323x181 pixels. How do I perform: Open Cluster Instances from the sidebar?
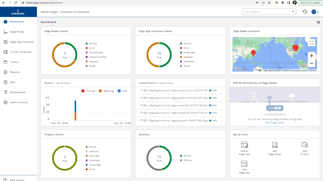coord(5,52)
